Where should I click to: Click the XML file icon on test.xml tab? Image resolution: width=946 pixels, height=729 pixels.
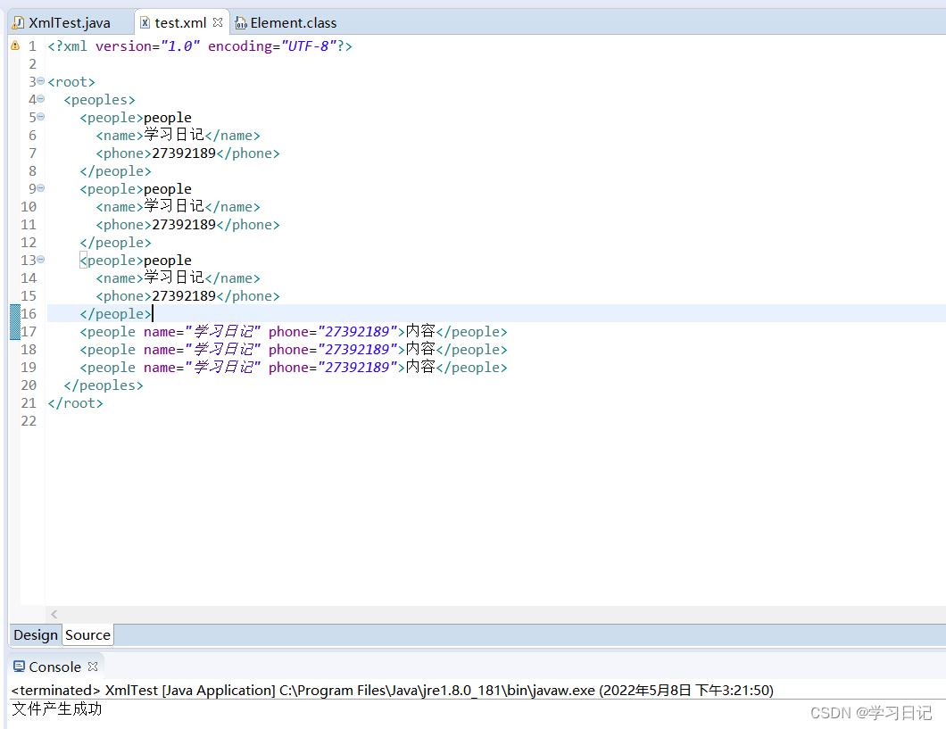[x=145, y=23]
